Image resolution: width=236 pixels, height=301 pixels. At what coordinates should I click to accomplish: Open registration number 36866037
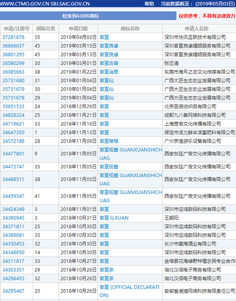tap(13, 46)
